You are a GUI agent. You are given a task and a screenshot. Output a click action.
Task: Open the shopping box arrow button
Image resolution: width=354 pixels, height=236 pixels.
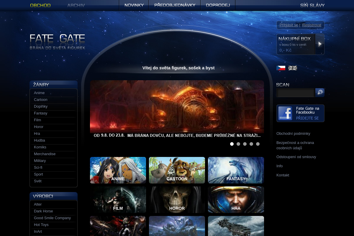tap(320, 44)
